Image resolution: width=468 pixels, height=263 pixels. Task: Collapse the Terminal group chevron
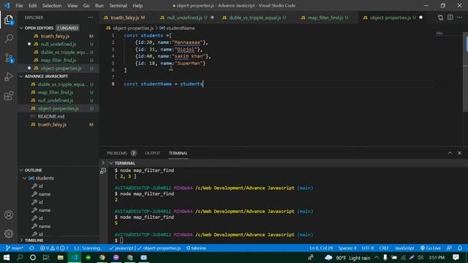(111, 163)
